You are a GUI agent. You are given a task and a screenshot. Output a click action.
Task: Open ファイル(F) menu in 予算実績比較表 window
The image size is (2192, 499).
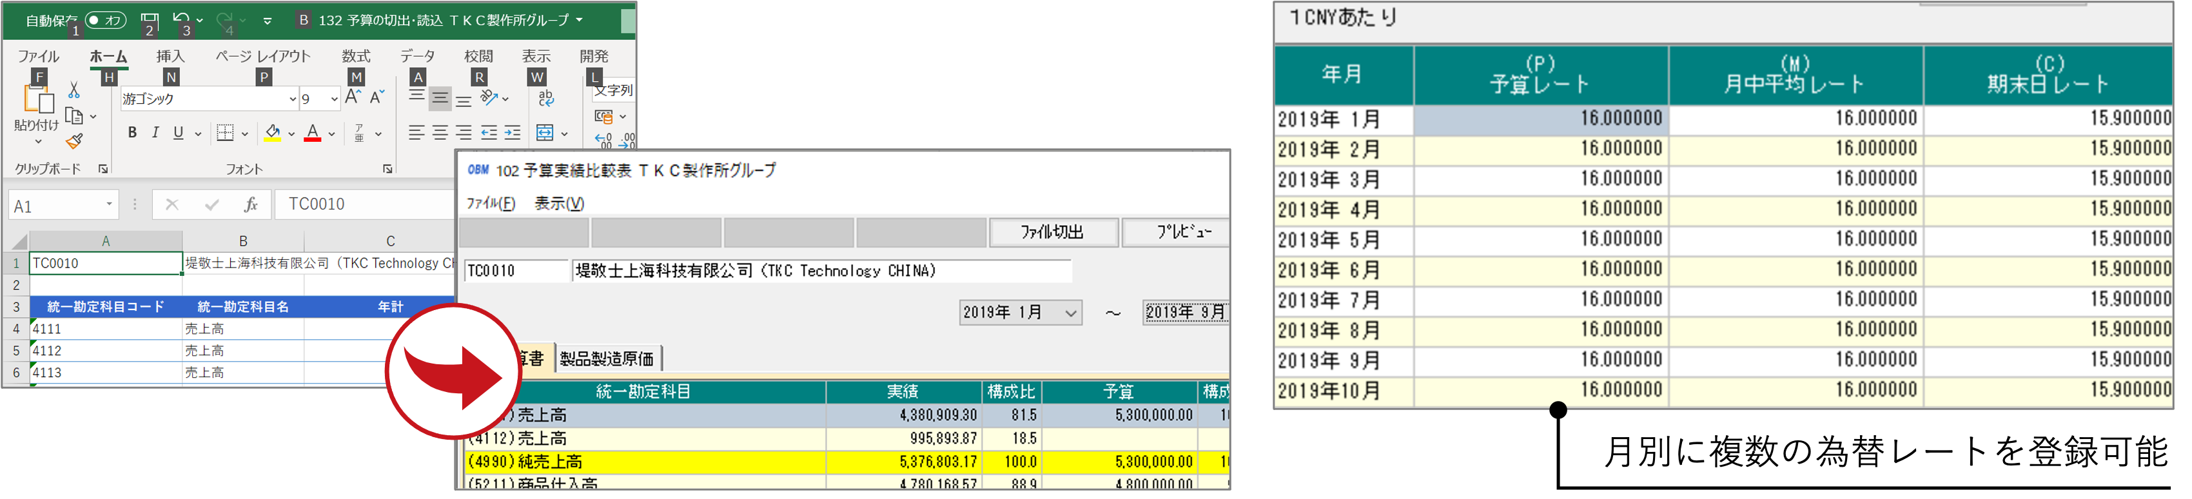[491, 204]
